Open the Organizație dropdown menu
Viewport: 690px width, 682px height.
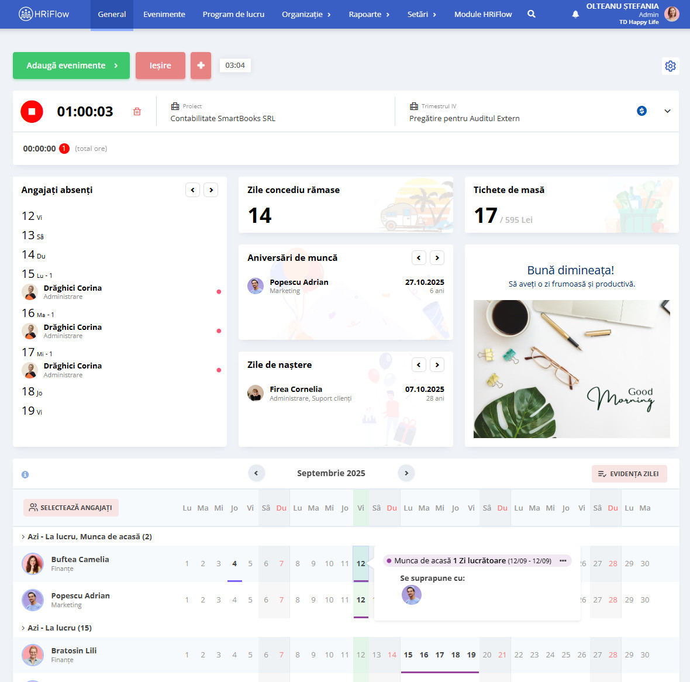[x=306, y=14]
